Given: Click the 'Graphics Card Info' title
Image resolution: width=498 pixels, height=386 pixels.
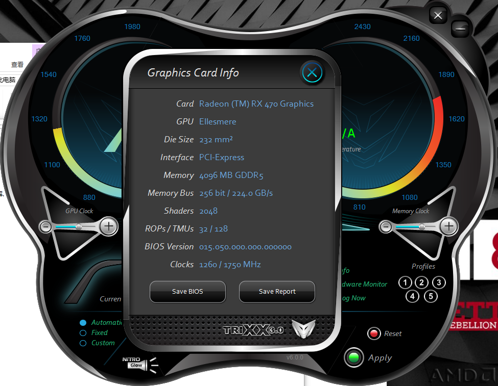Looking at the screenshot, I should 193,72.
